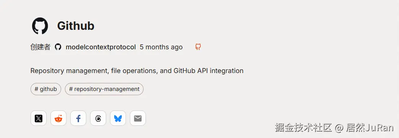Share on Bluesky with butterfly icon
The width and height of the screenshot is (399, 138).
(118, 118)
